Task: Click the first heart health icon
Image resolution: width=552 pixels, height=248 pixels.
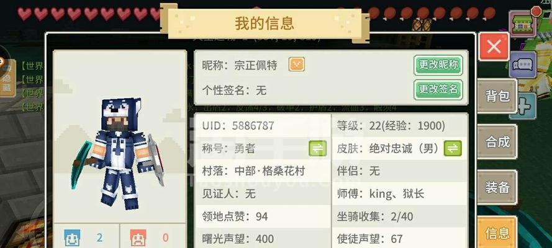Action: coord(25,14)
